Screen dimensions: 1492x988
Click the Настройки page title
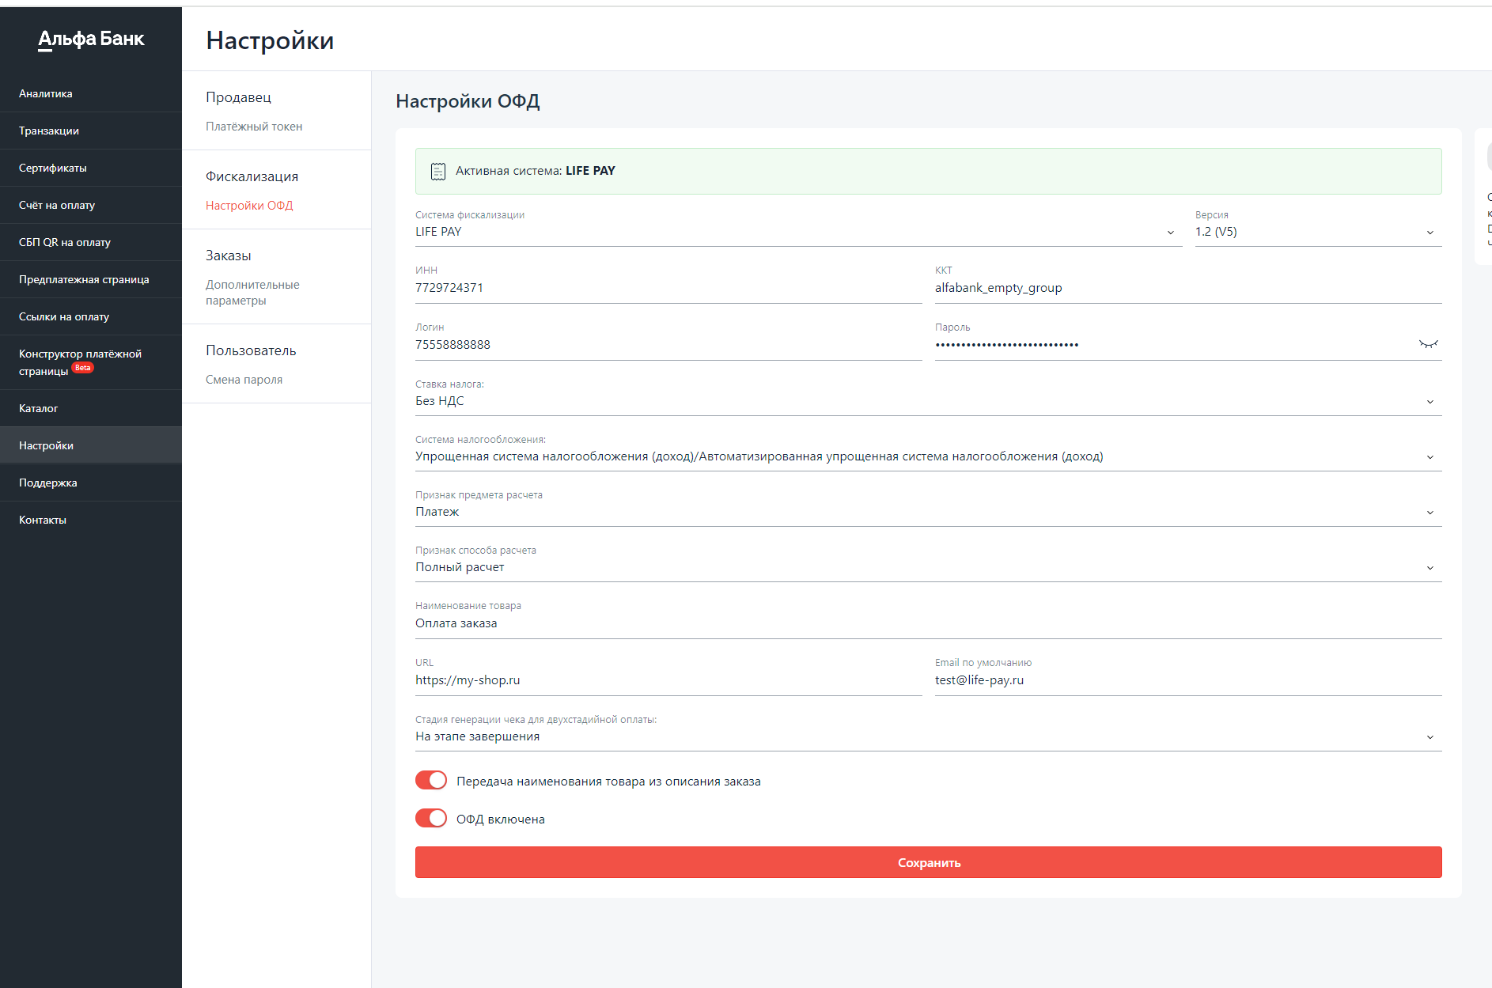pos(270,40)
